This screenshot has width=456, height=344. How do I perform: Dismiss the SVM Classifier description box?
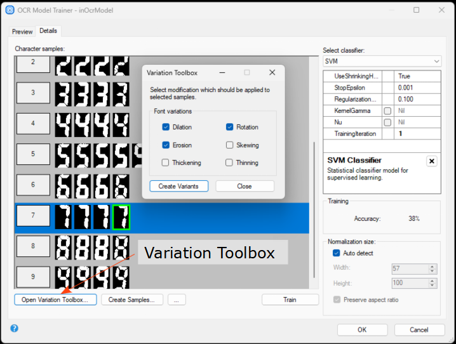click(x=431, y=161)
